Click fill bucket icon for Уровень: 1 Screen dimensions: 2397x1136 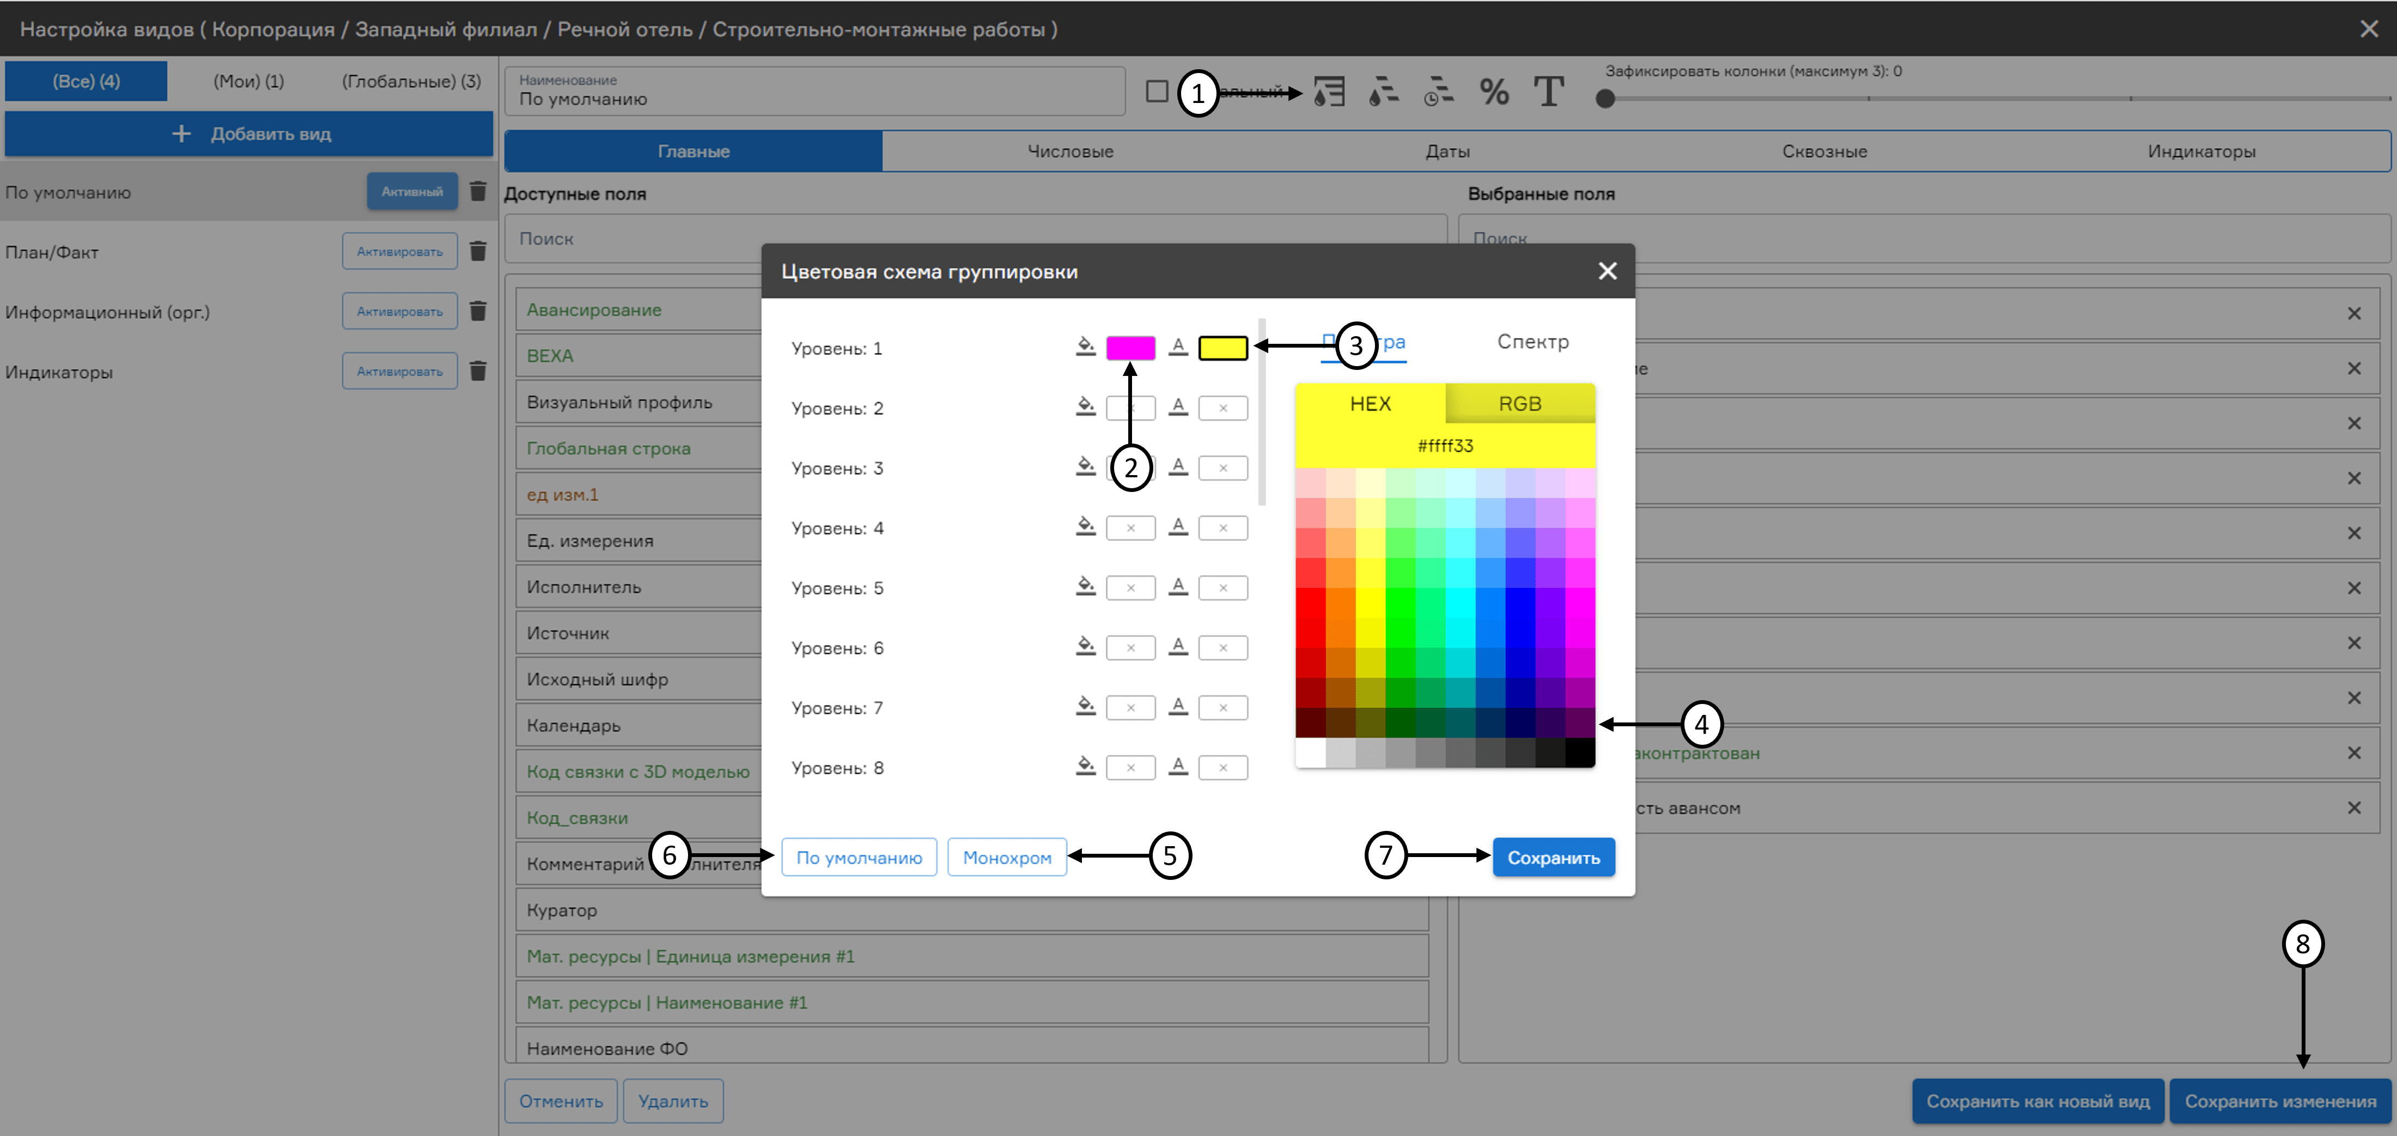(x=1085, y=347)
